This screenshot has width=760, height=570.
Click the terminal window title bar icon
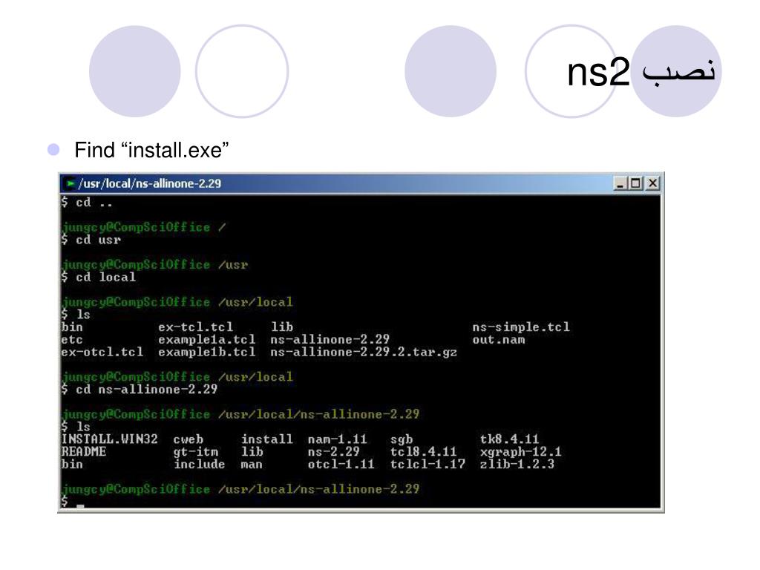point(71,184)
